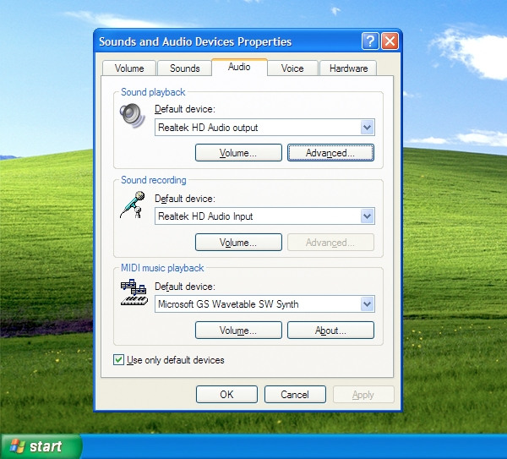Open the Sound recording default device dropdown

(367, 216)
